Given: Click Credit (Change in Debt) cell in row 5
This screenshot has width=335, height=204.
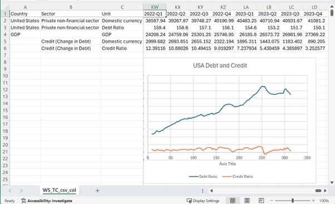Looking at the screenshot, I should coord(71,41).
